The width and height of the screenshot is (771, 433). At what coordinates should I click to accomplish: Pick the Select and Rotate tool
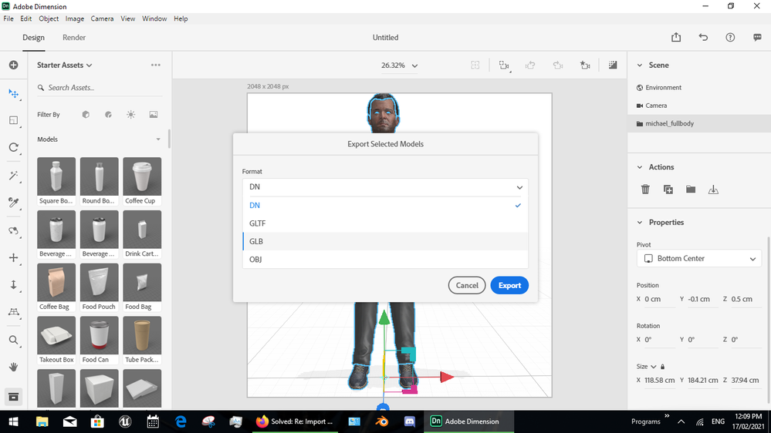[13, 147]
